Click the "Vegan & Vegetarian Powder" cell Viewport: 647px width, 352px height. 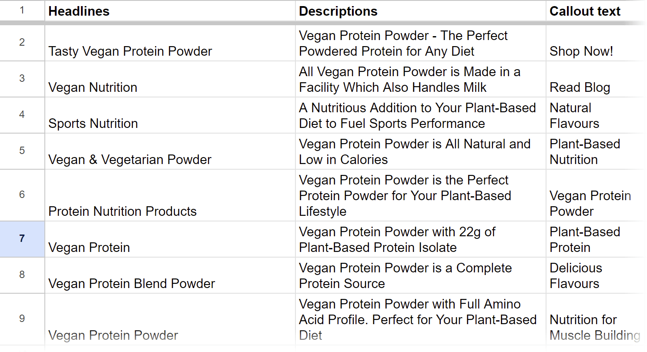(x=170, y=152)
